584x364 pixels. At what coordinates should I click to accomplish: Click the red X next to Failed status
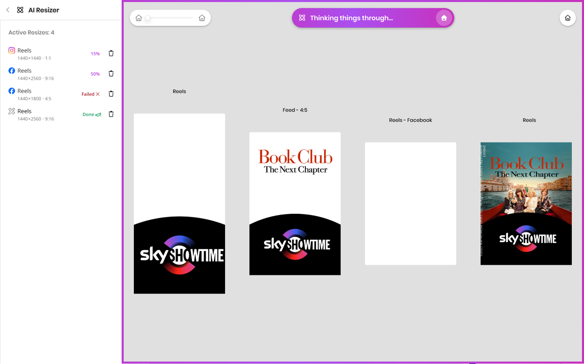point(98,94)
